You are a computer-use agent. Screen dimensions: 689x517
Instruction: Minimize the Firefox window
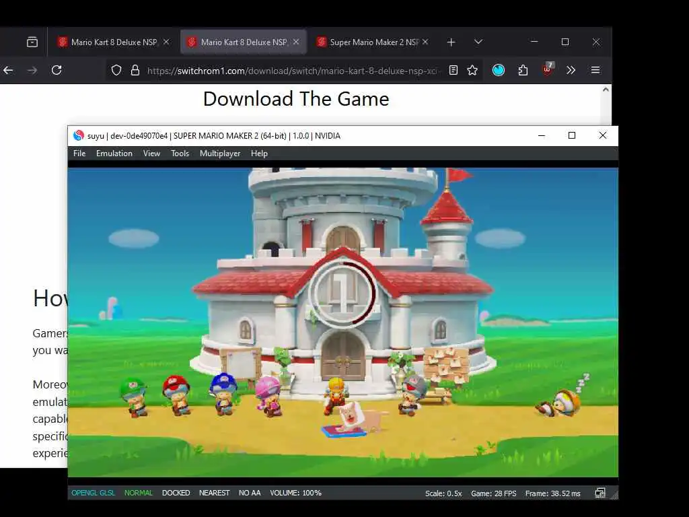pos(534,42)
